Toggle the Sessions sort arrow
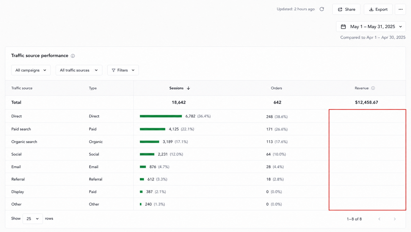 (x=188, y=88)
